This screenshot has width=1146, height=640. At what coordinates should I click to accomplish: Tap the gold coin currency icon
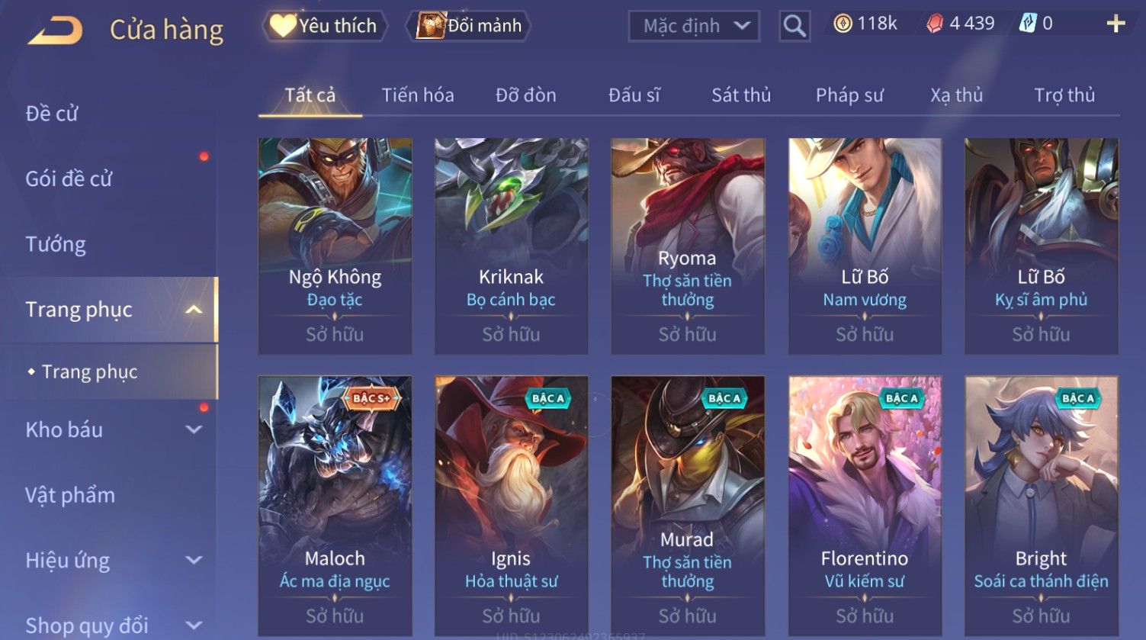(x=842, y=24)
